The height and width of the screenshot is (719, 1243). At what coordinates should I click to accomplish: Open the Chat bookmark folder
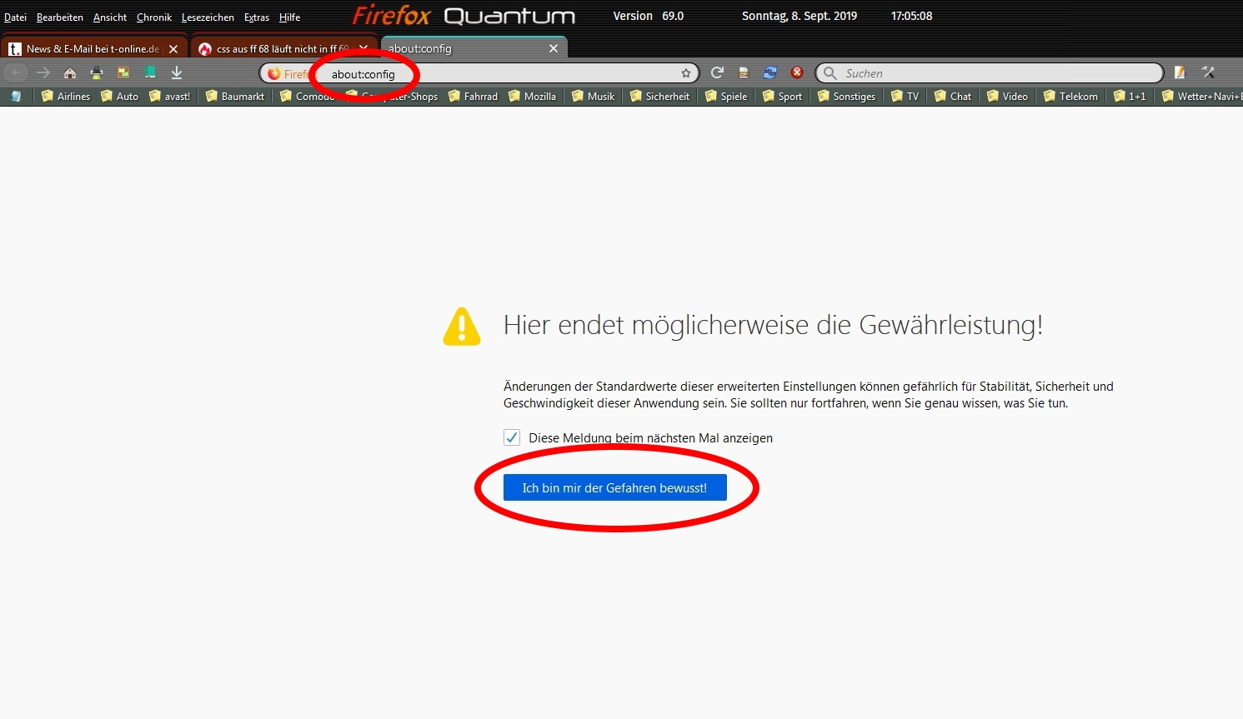(953, 97)
